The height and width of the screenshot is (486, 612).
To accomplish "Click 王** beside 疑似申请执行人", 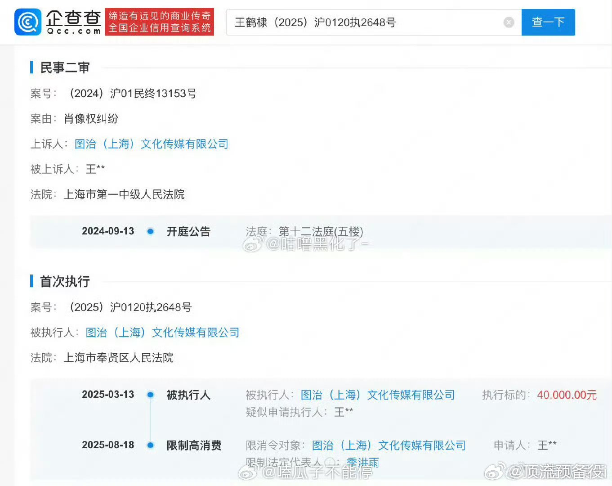I will coord(344,412).
